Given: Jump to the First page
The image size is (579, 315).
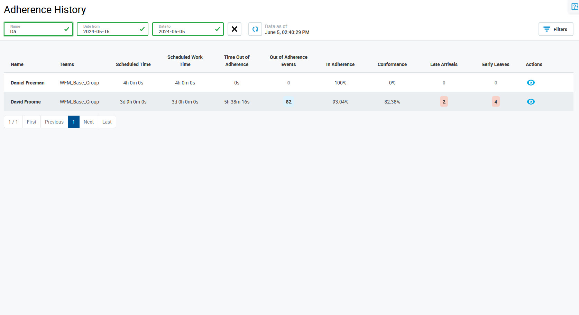Looking at the screenshot, I should click(x=31, y=122).
